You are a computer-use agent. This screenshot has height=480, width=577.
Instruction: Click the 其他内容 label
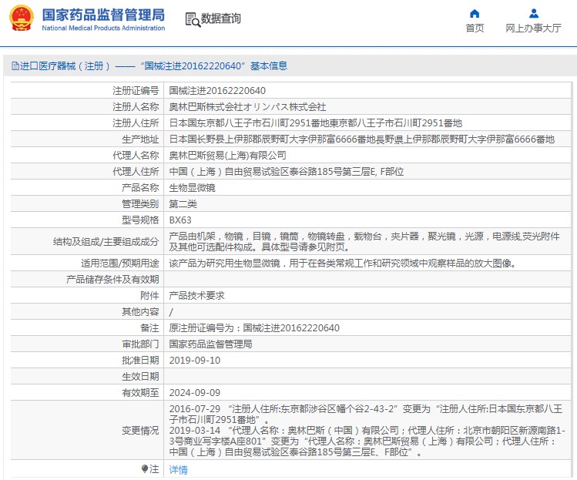[140, 312]
